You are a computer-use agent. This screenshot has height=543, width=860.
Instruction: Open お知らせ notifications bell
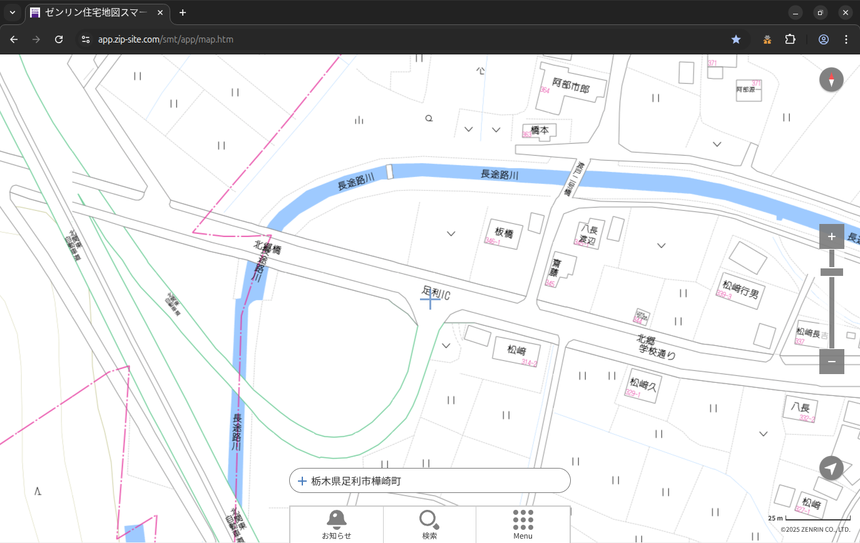coord(336,524)
